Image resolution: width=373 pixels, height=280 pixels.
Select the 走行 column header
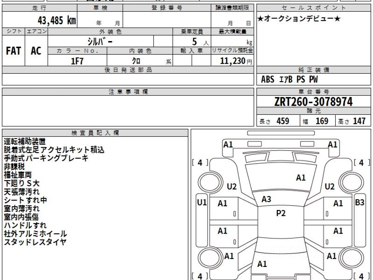click(x=39, y=8)
